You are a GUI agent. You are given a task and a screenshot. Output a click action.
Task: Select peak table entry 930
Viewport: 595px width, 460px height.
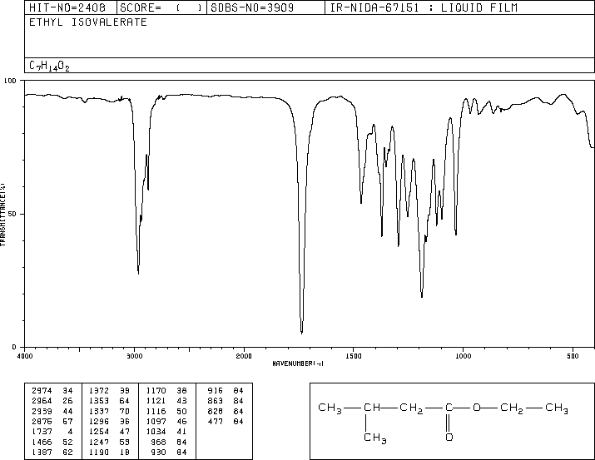click(159, 453)
